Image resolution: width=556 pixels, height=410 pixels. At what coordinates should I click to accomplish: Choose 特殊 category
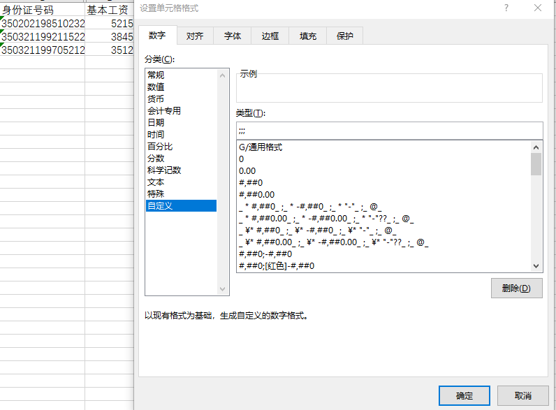pyautogui.click(x=181, y=193)
